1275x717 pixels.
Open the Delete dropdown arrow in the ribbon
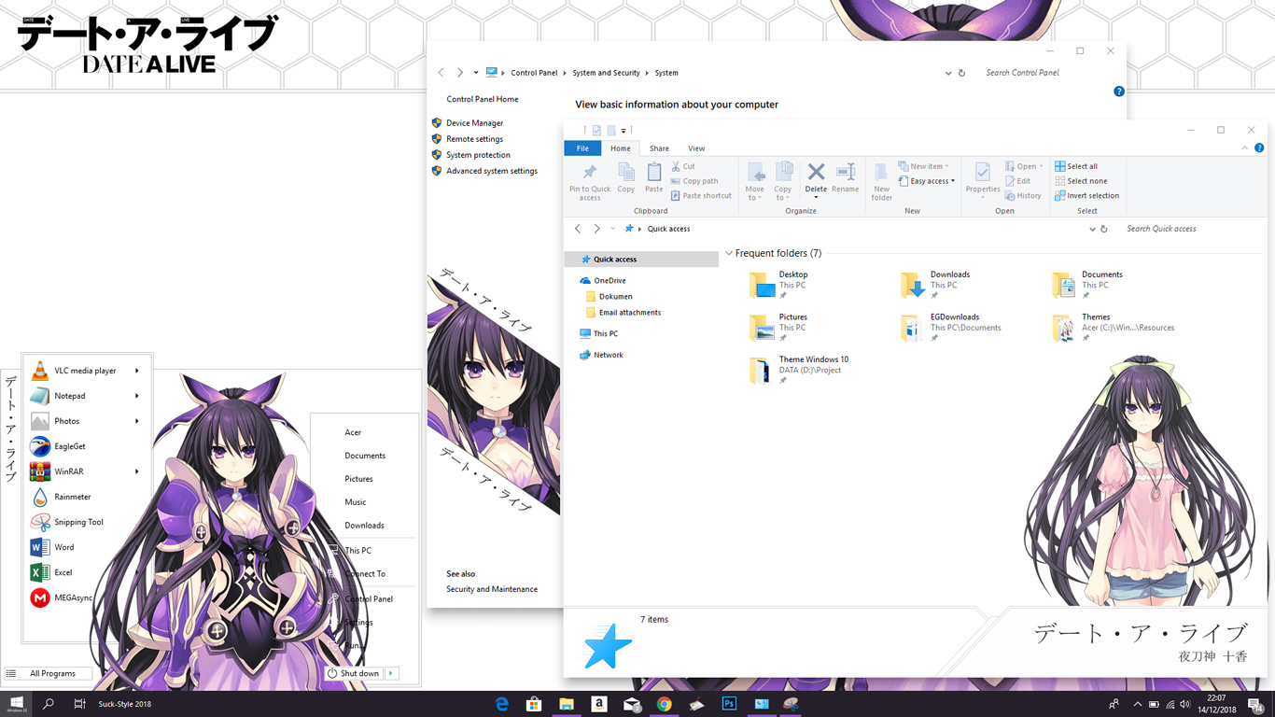[x=816, y=197]
